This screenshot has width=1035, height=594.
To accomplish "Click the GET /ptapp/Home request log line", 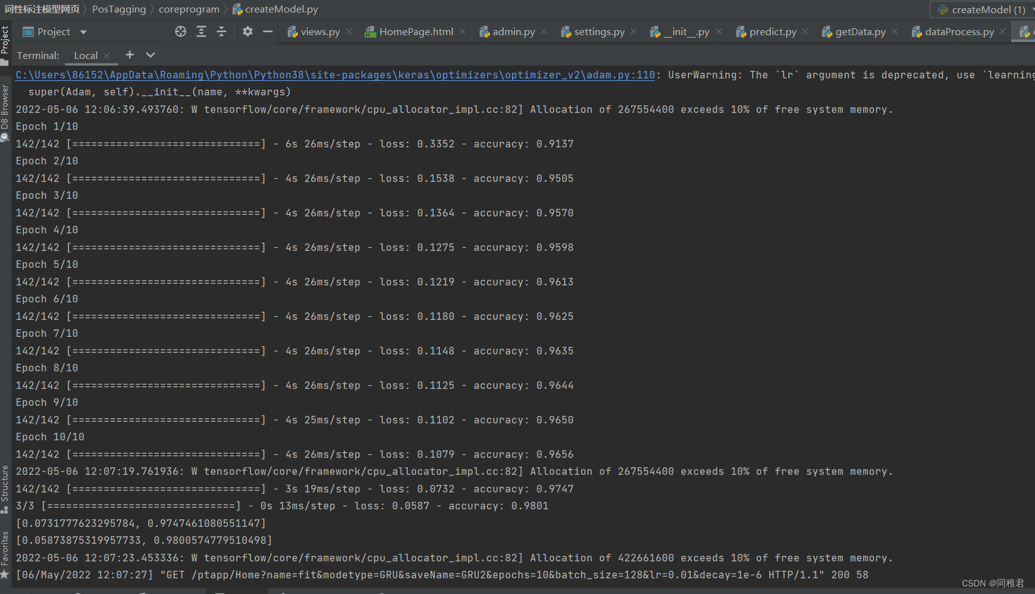I will (x=442, y=575).
